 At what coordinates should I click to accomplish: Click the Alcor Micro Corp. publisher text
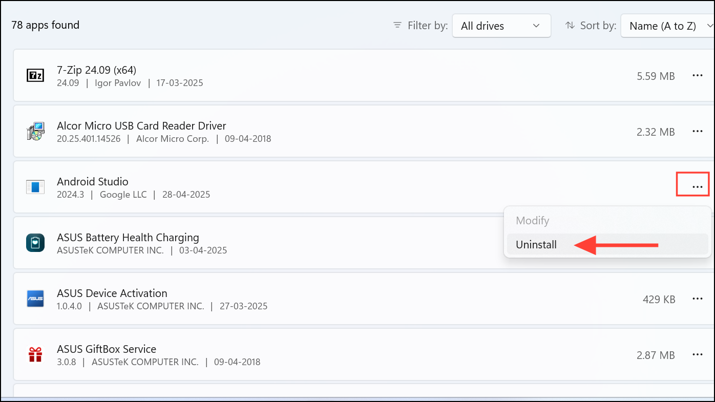(x=173, y=139)
